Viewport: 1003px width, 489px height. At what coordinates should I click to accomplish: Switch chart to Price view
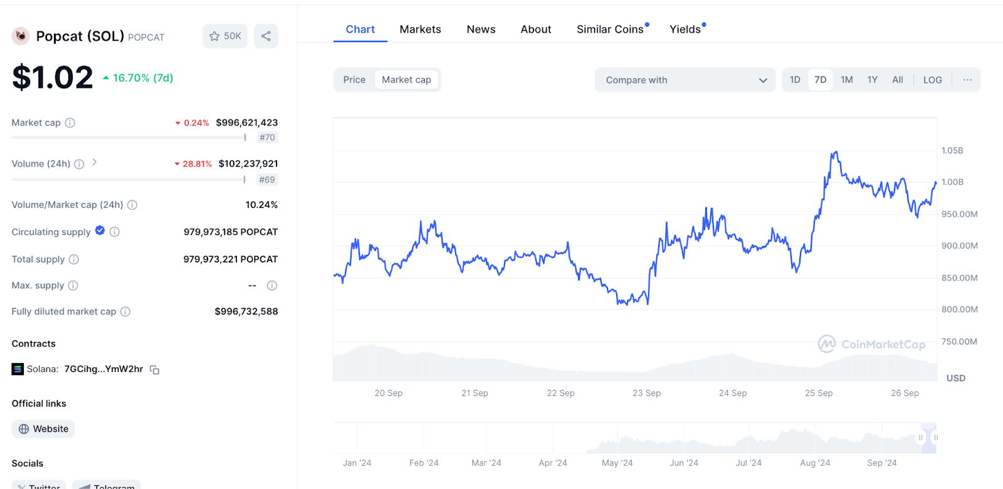354,80
